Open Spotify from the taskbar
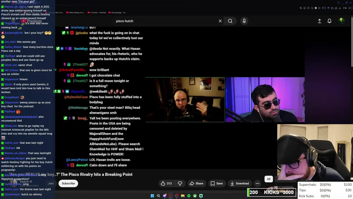Screen dimensions: 353x199 189,196
